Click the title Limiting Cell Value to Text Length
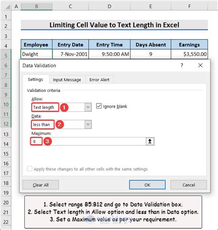This screenshot has height=230, width=218. [114, 25]
